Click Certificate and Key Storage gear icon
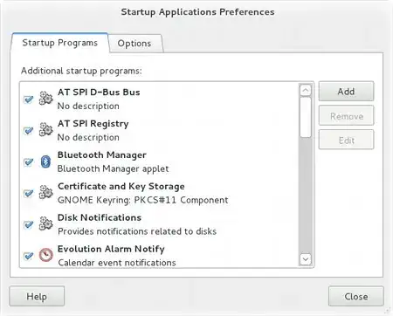 point(46,192)
